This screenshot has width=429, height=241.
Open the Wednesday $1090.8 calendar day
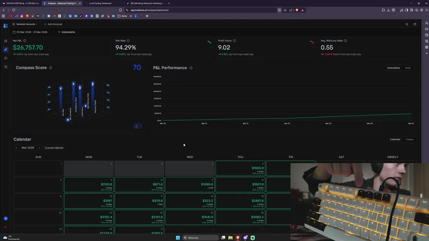pyautogui.click(x=190, y=185)
